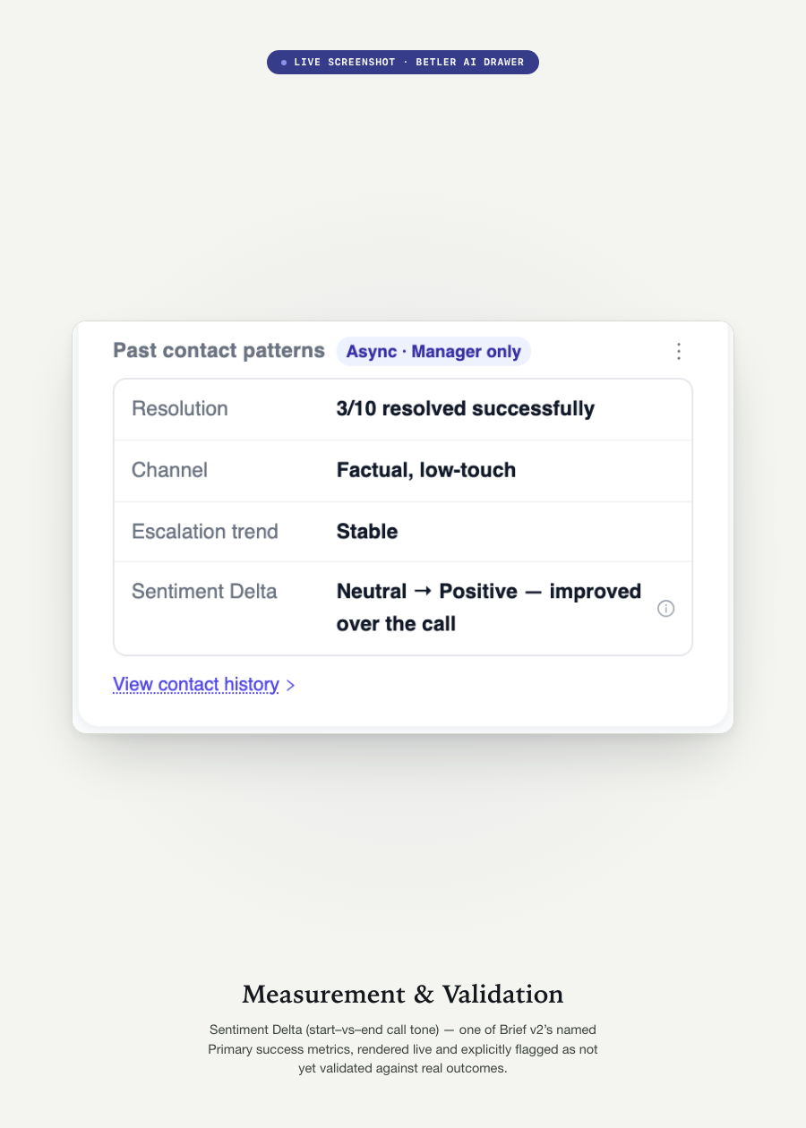
Task: Click Neutral → Positive sentiment text
Action: click(x=427, y=592)
